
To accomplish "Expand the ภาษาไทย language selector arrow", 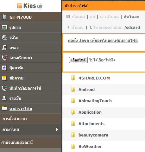I will [x=57, y=130].
